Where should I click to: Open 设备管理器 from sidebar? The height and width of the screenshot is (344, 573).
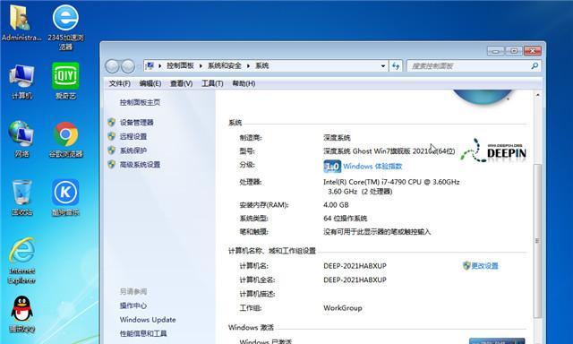coord(137,123)
